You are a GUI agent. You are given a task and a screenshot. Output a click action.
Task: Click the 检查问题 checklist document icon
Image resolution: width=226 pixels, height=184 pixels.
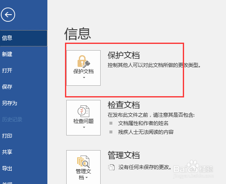pos(83,111)
